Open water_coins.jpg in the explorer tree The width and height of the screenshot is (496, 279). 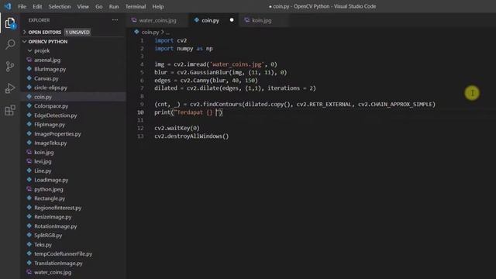(x=53, y=272)
